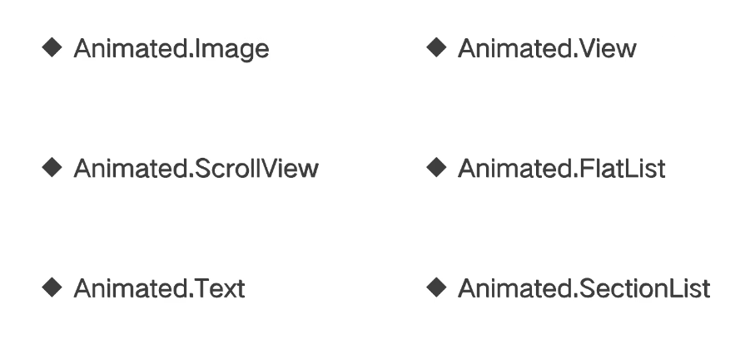Click the word "View" in Animated.View

[608, 48]
